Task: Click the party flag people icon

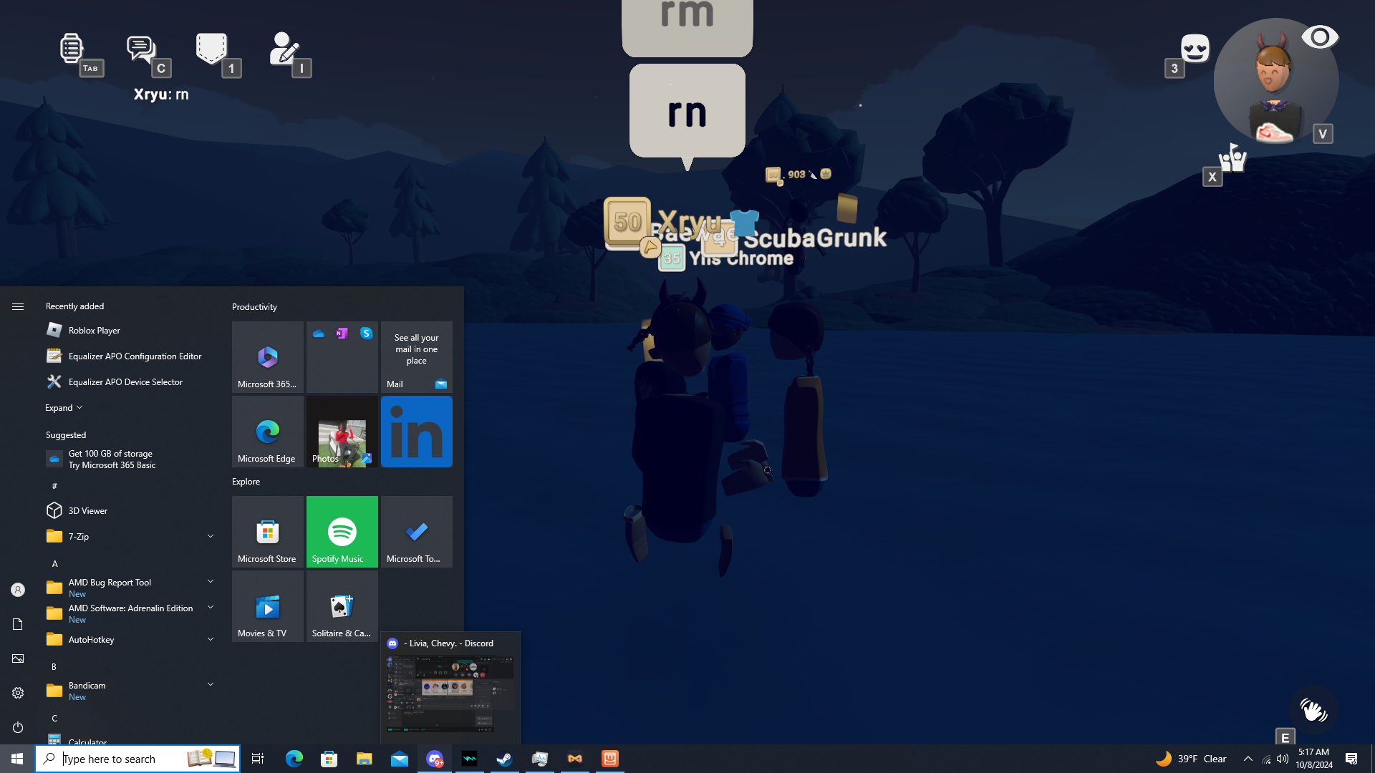Action: [x=1232, y=158]
